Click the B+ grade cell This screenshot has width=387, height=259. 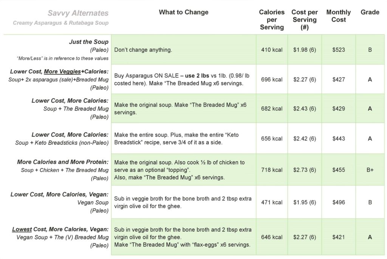pos(370,170)
